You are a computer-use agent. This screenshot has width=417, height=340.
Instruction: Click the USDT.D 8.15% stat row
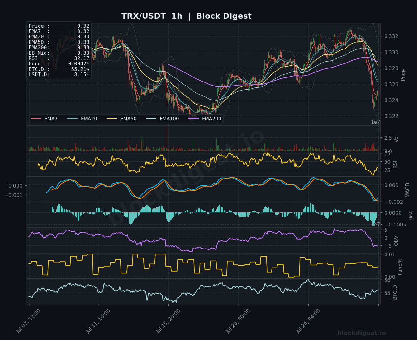59,75
